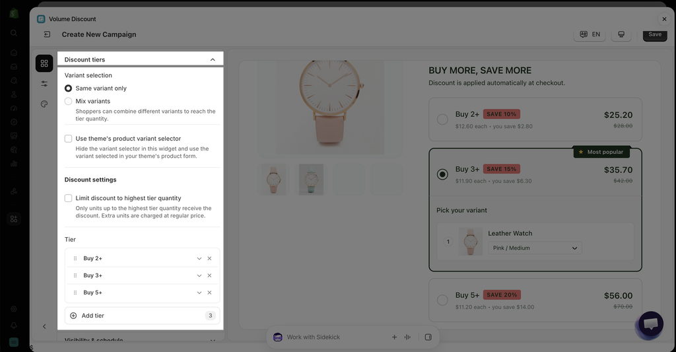Click the exit campaign back icon
Viewport: 676px width, 352px height.
pos(47,34)
